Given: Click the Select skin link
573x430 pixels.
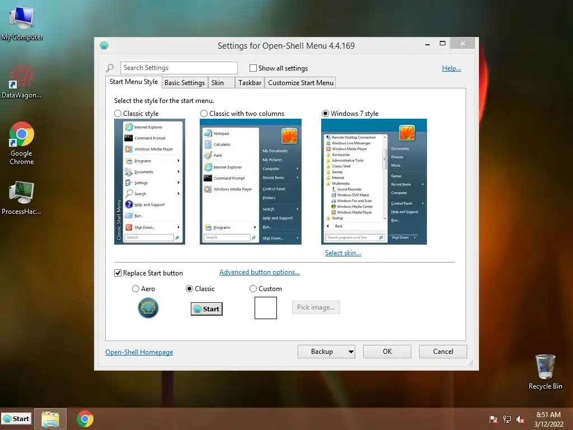Looking at the screenshot, I should 343,253.
